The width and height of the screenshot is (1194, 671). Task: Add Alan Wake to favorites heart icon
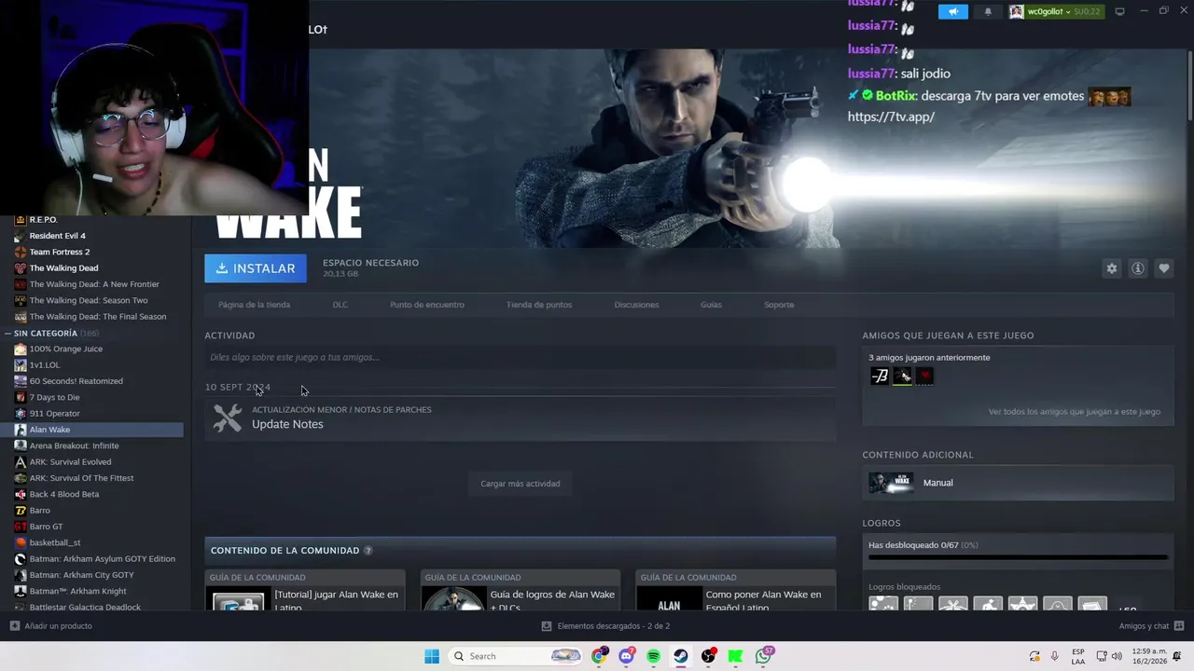(x=1164, y=268)
